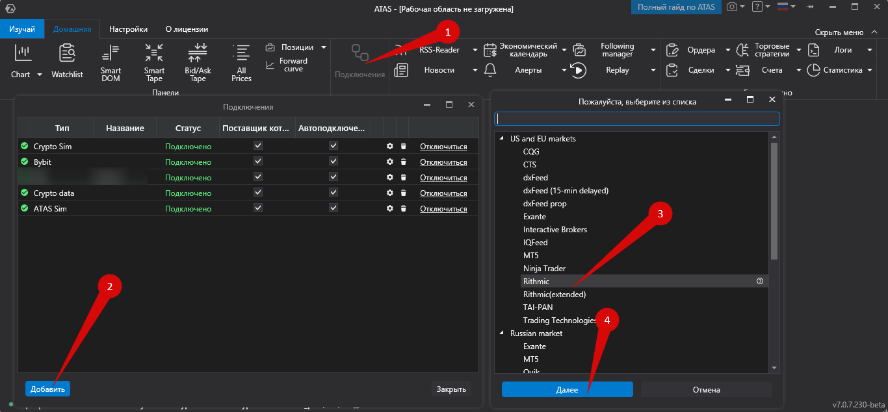Toggle Crypto Sim quote provider checkbox

(258, 146)
